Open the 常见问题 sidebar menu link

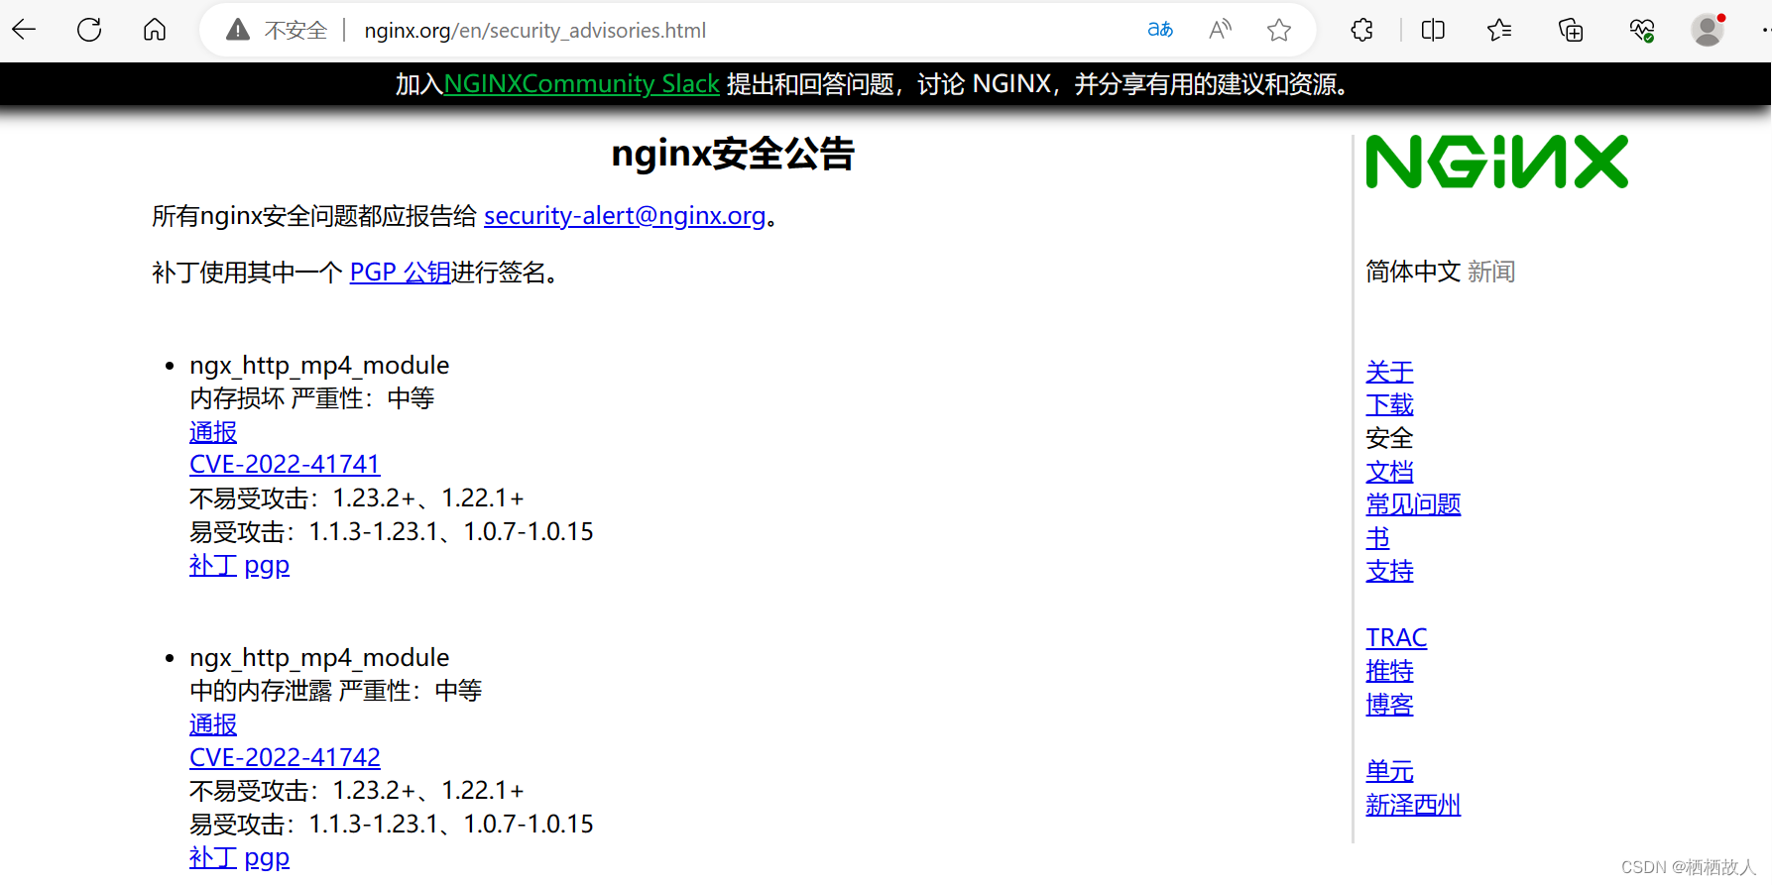1413,504
